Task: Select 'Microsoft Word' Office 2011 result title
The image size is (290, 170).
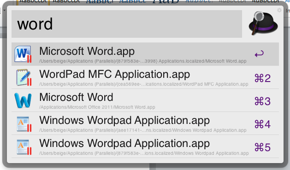Action: coord(76,97)
